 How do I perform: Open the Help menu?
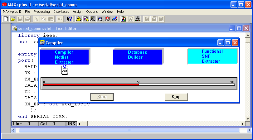[x=120, y=12]
